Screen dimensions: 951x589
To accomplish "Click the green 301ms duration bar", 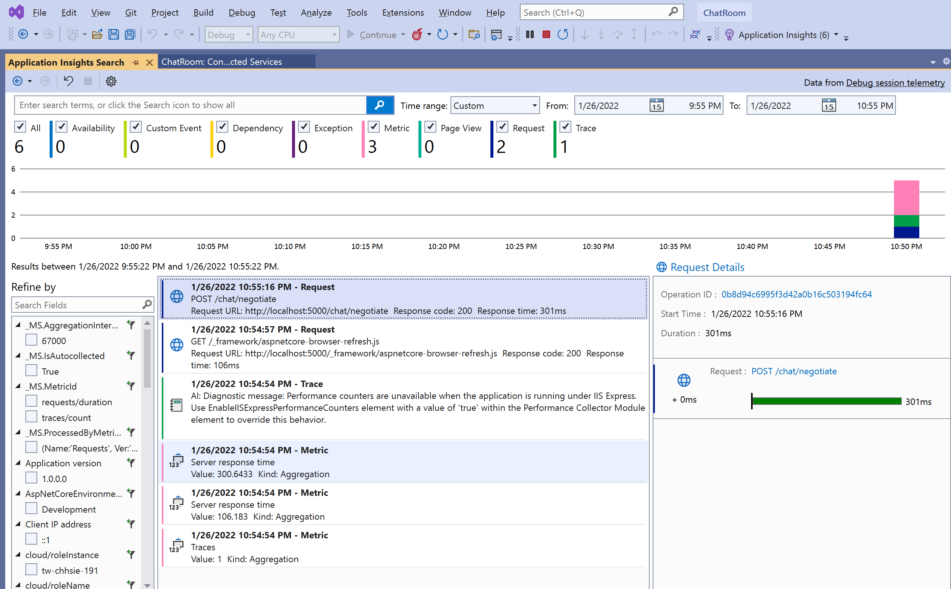I will click(x=826, y=401).
